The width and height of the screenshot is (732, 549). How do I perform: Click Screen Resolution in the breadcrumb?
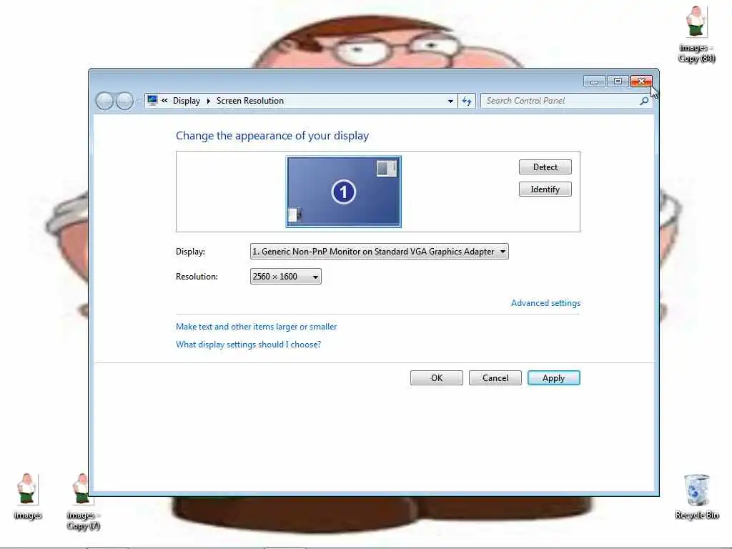click(x=249, y=101)
